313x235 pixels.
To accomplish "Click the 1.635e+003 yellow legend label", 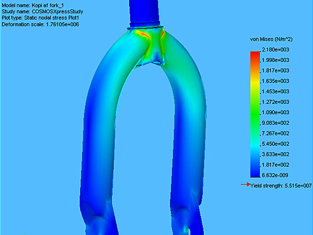I will coord(275,81).
